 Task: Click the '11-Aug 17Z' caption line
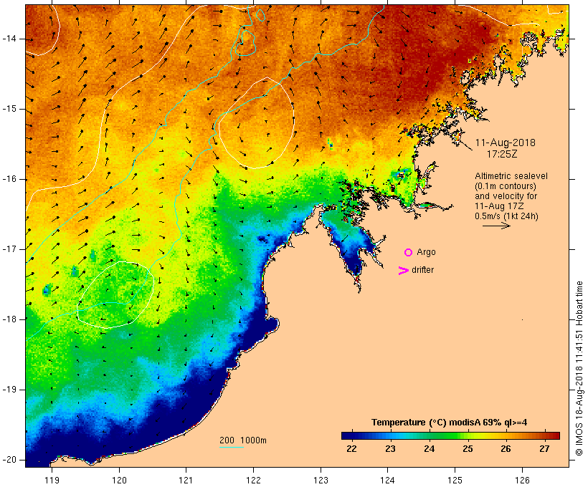pyautogui.click(x=499, y=206)
